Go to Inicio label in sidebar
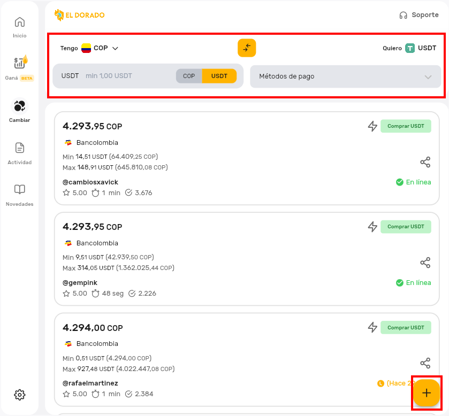 [x=19, y=36]
